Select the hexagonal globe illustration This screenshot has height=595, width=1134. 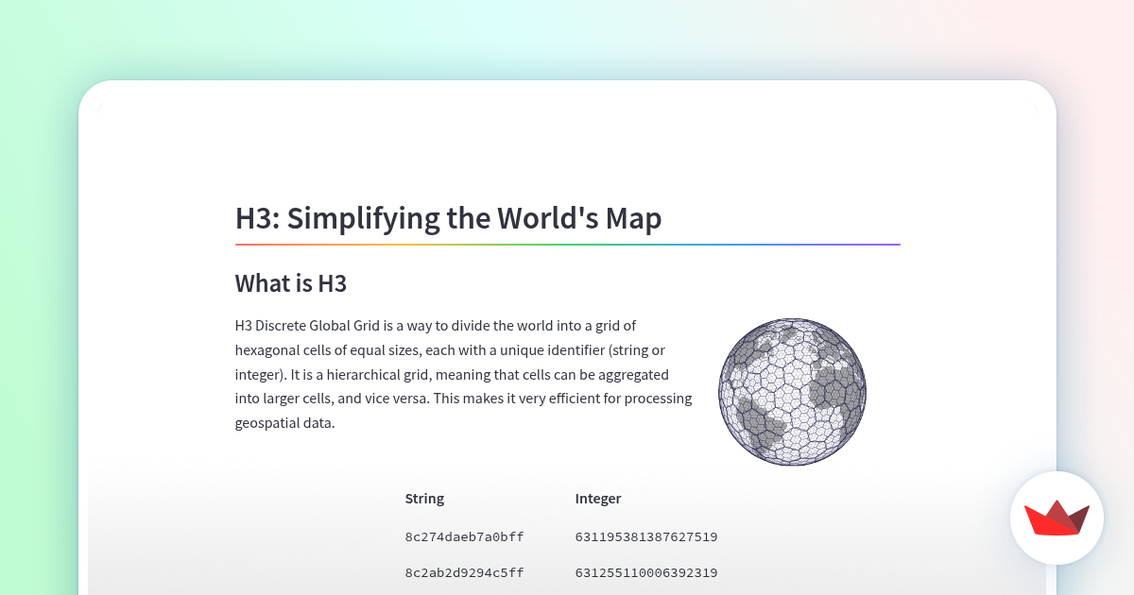792,391
